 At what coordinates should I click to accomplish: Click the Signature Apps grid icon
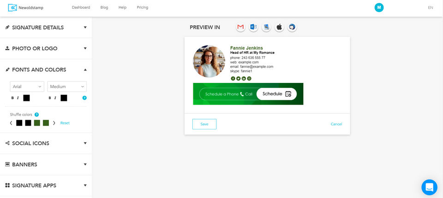7,185
